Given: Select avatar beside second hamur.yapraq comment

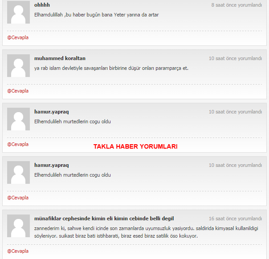Looking at the screenshot, I should [18, 172].
